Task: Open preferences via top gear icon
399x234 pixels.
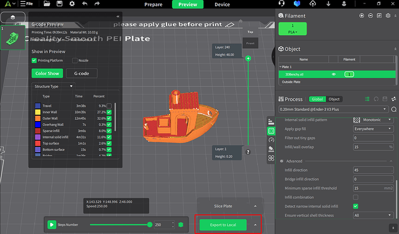Action: 72,3
